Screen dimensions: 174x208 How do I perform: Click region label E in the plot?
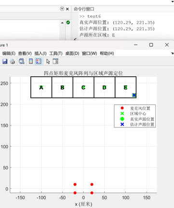tap(125, 87)
